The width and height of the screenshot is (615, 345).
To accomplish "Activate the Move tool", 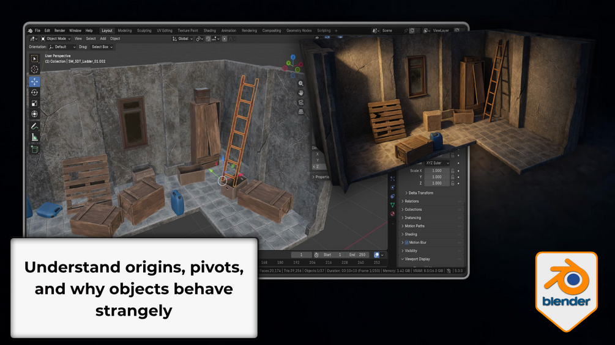I will (x=34, y=81).
